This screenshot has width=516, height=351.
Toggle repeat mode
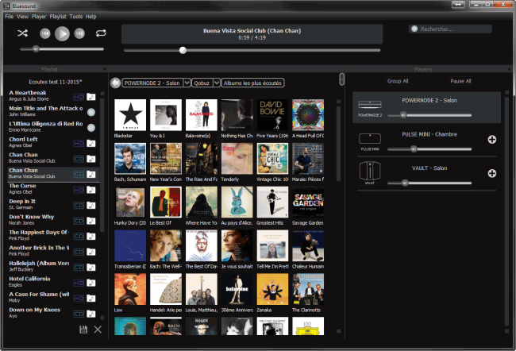coord(101,33)
